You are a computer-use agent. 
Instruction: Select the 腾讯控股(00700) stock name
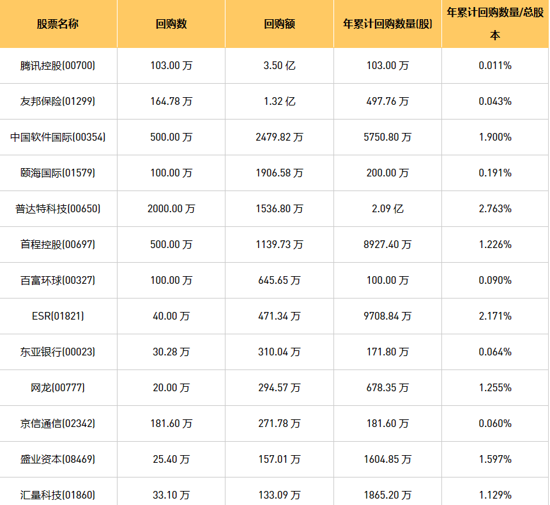click(58, 65)
